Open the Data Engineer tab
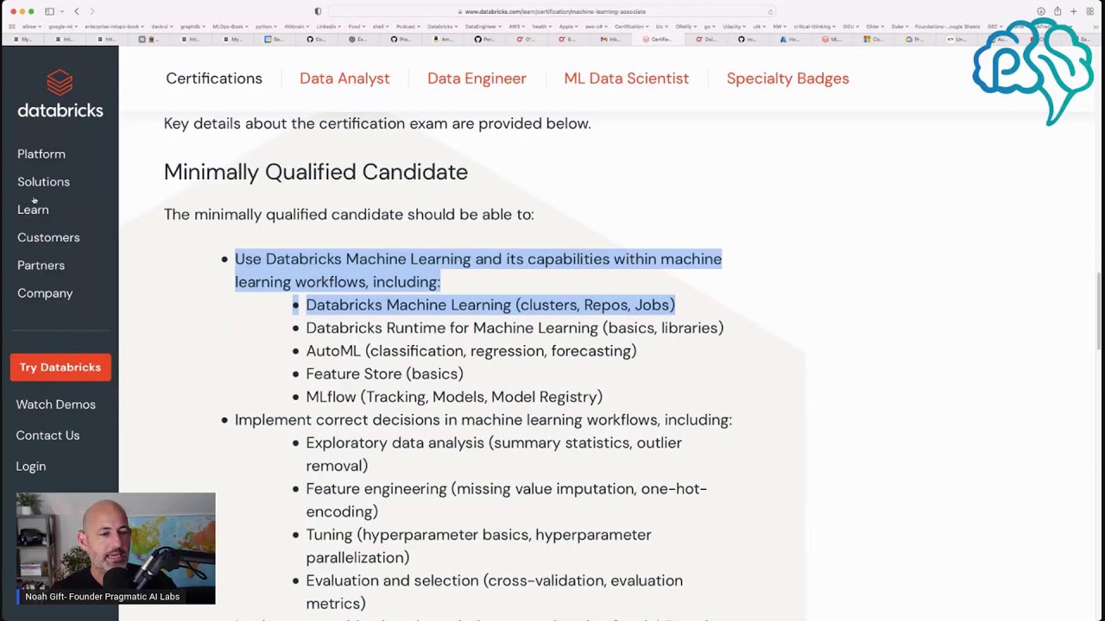This screenshot has height=621, width=1105. (477, 78)
